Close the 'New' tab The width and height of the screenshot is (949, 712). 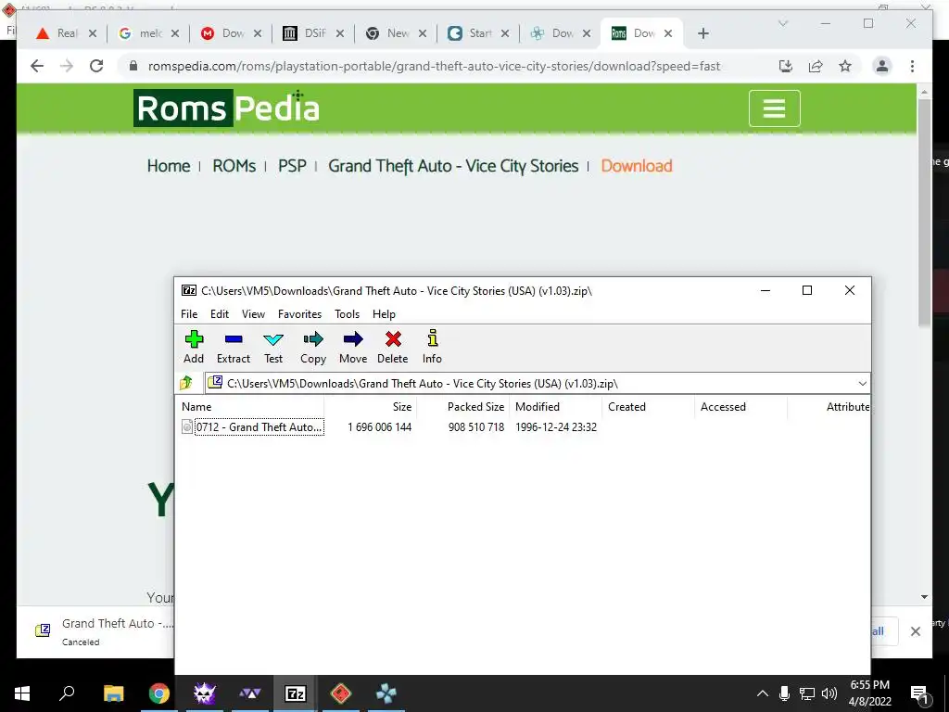click(x=423, y=33)
